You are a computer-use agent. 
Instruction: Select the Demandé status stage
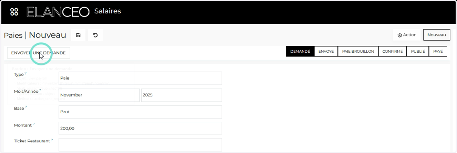click(x=300, y=52)
